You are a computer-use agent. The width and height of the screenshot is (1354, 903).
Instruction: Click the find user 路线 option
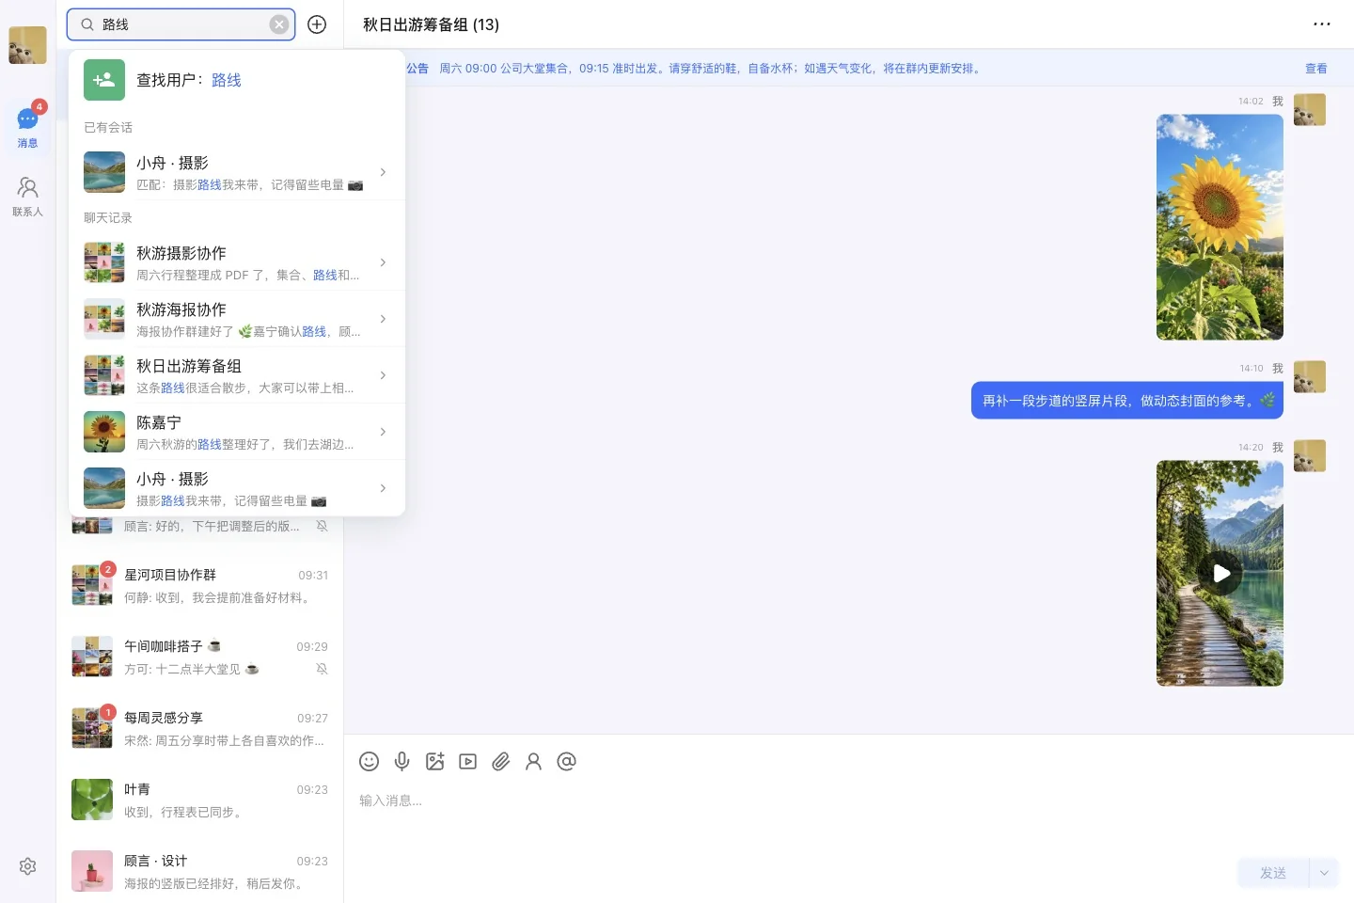237,80
